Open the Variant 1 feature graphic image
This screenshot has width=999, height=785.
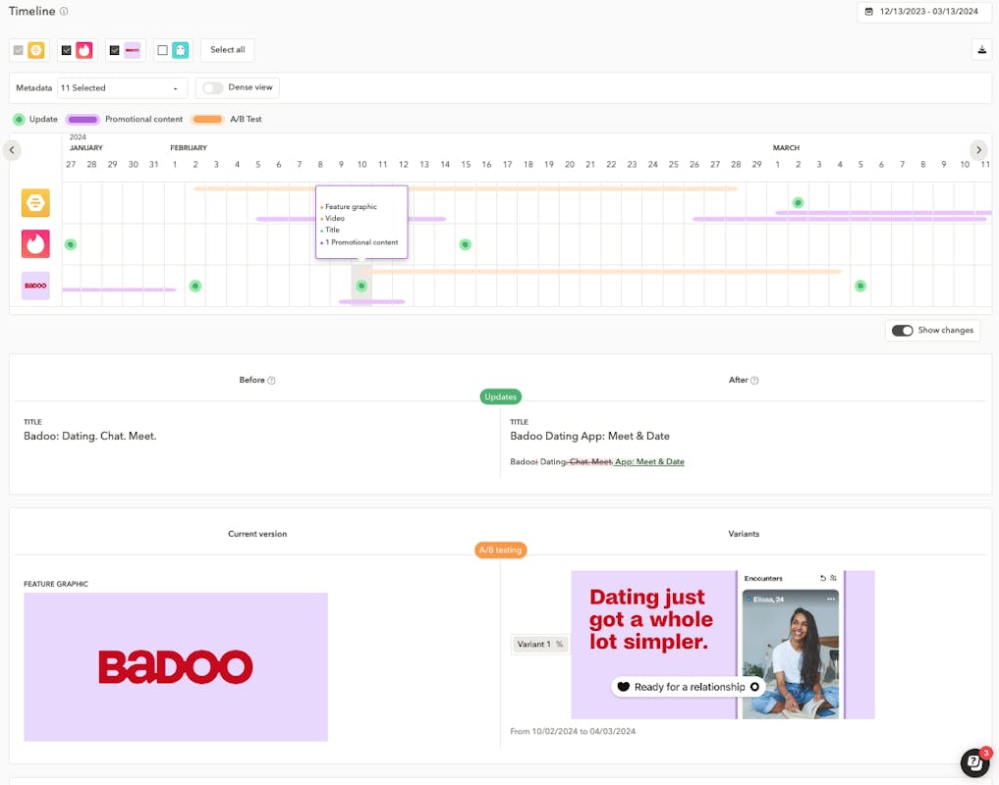point(723,645)
